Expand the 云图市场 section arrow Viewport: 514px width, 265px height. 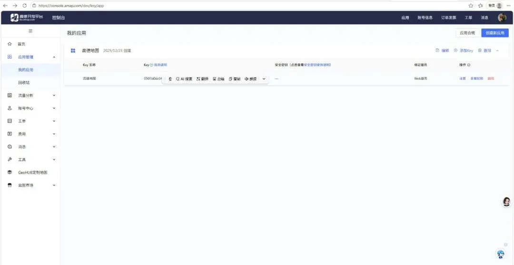point(54,185)
